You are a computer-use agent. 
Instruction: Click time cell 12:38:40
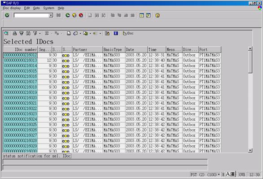[157, 60]
